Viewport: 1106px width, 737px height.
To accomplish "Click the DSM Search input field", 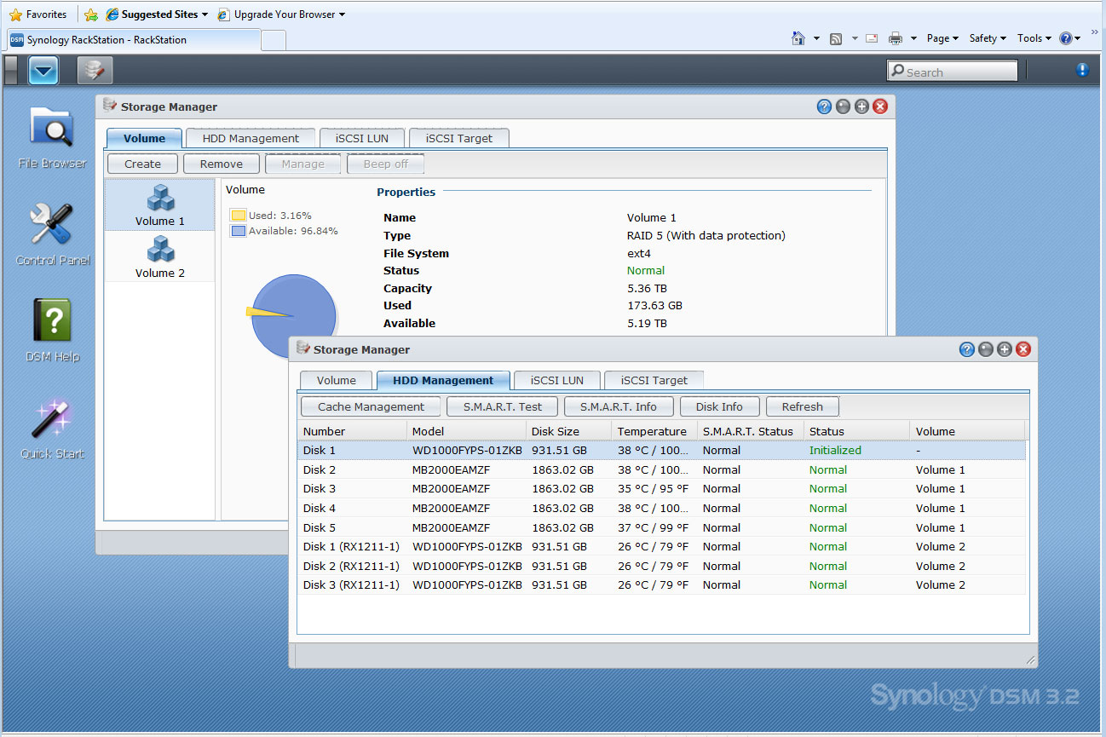I will 953,72.
